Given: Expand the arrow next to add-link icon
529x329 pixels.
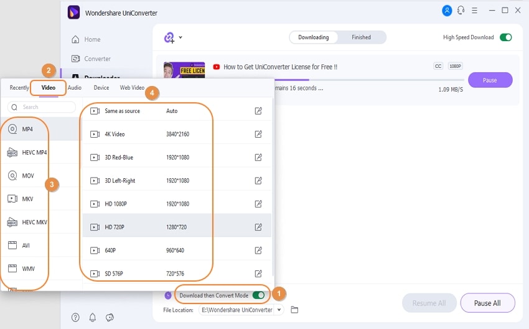Looking at the screenshot, I should click(180, 37).
